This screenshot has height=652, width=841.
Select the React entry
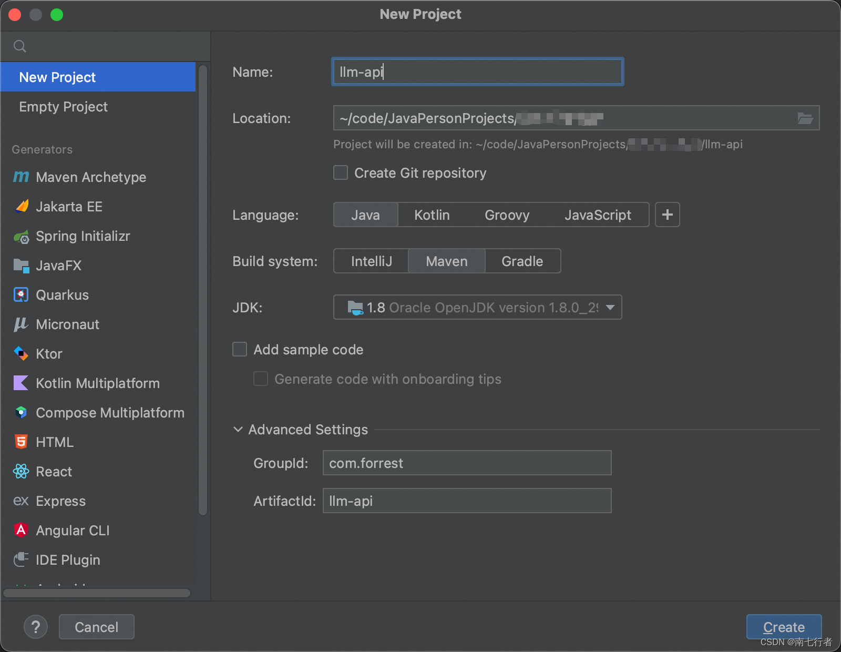click(98, 472)
